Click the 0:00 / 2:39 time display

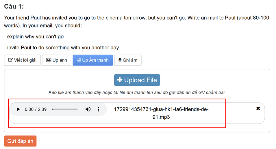[x=36, y=109]
